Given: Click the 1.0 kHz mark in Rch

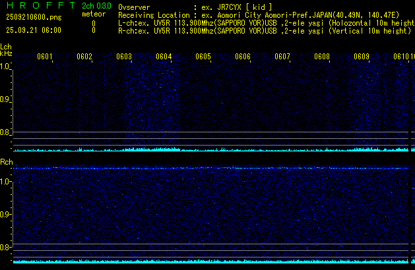Looking at the screenshot, I should [x=6, y=180].
